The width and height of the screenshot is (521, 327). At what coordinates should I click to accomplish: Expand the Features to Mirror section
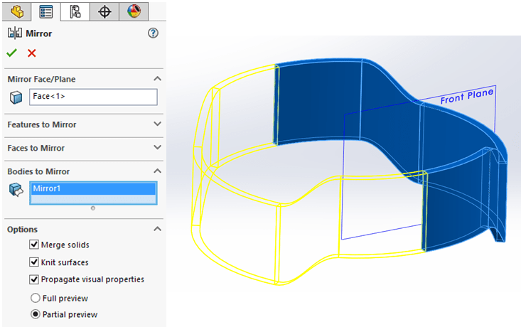click(157, 124)
